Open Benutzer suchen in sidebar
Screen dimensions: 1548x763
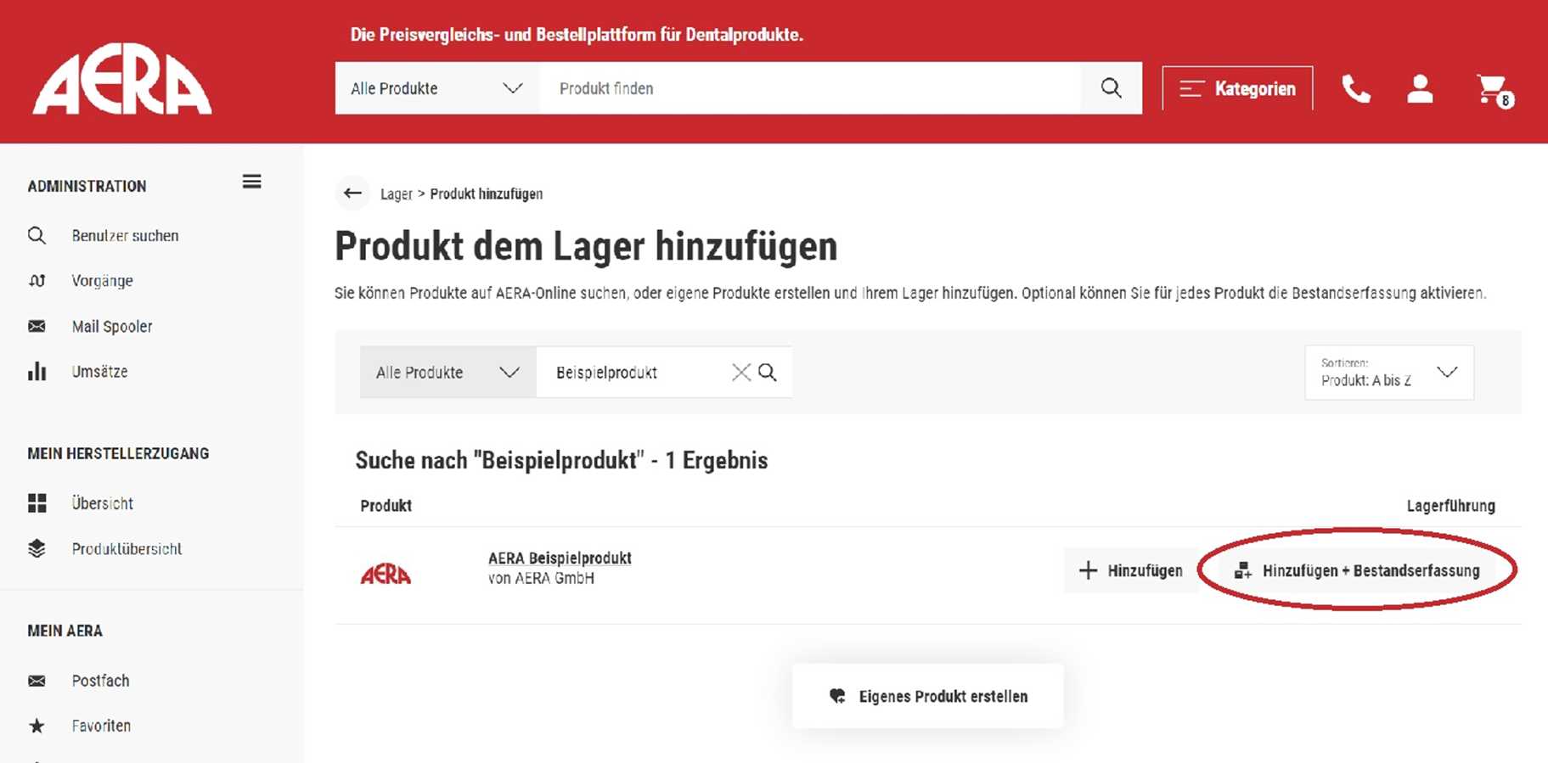[125, 235]
